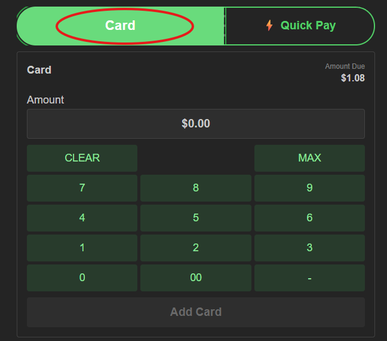
Task: Tap keypad digit 4
Action: (82, 218)
